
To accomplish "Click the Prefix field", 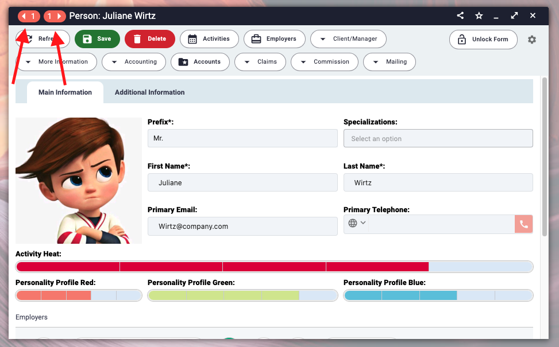I will coord(242,138).
